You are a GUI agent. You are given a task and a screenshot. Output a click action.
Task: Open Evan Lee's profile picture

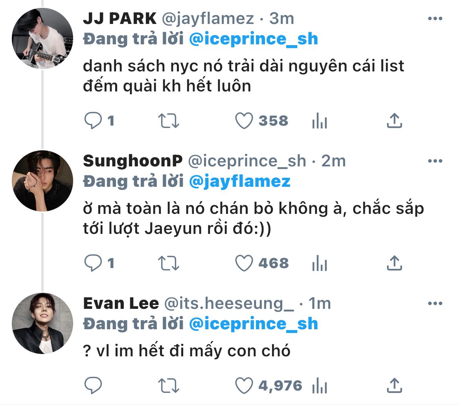(x=42, y=323)
